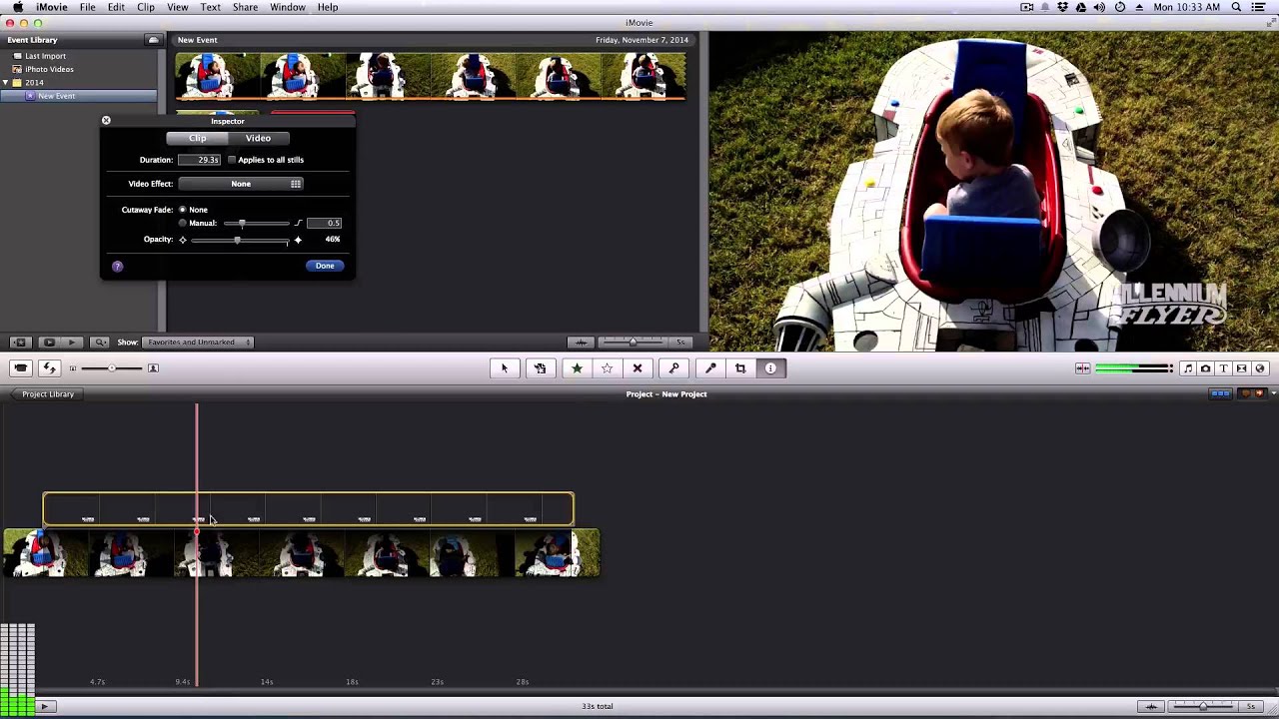Screen dimensions: 1279x719
Task: Adjust the Opacity slider
Action: [238, 241]
